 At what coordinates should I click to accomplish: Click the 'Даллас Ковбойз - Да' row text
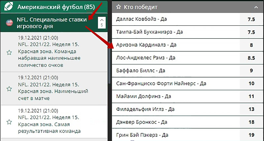click(142, 19)
